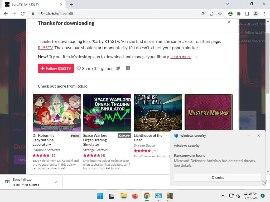The width and height of the screenshot is (270, 202).
Task: Click the muted volume tray icon
Action: coord(238,196)
